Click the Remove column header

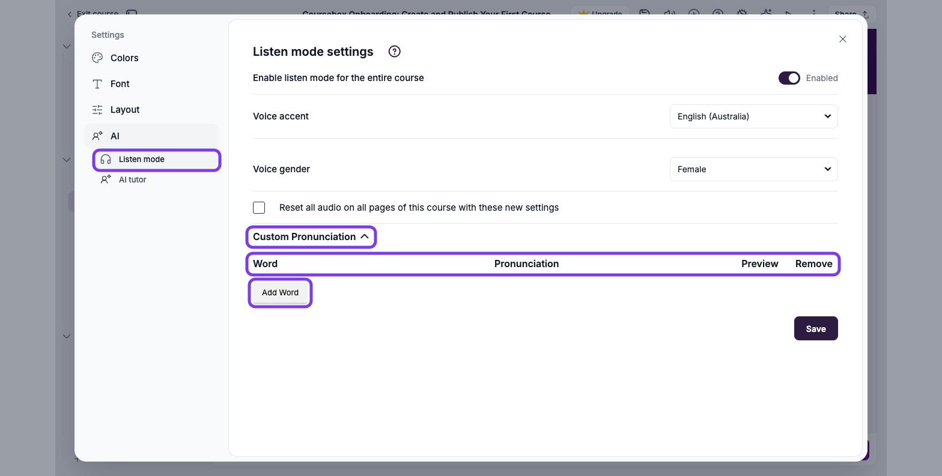(813, 264)
